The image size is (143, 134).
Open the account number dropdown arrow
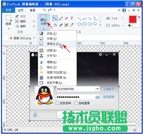(98, 89)
